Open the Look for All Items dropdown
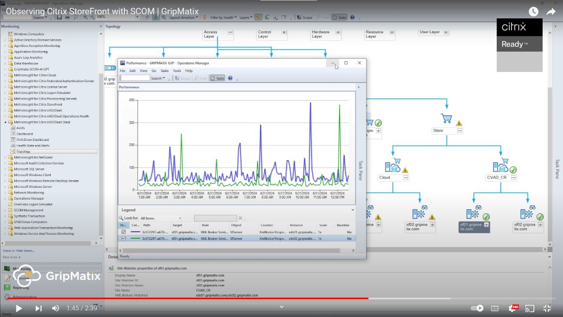 coord(181,217)
